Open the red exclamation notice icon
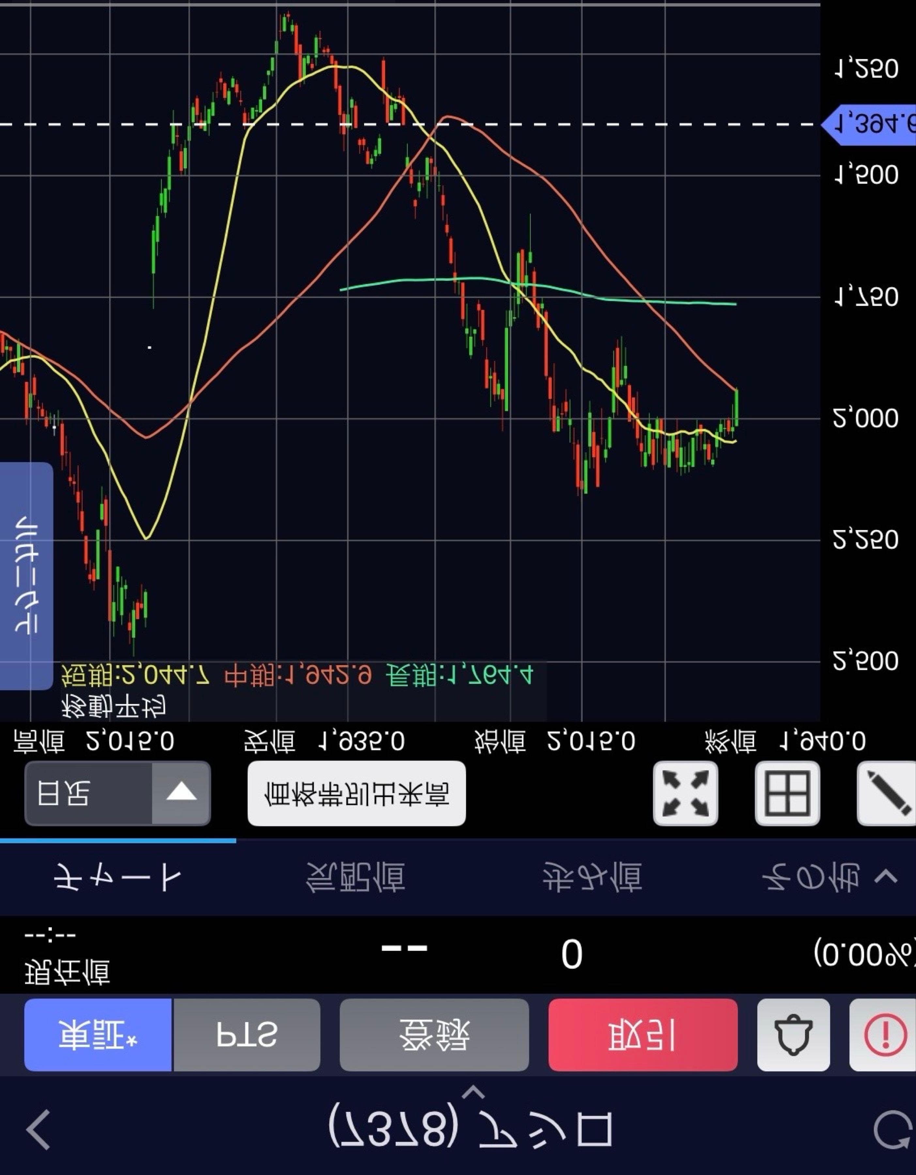Screen dimensions: 916x1175 coord(883,1035)
